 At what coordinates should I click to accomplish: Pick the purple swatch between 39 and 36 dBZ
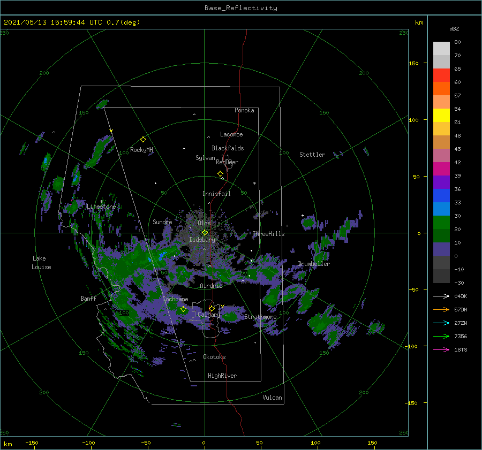coord(441,182)
